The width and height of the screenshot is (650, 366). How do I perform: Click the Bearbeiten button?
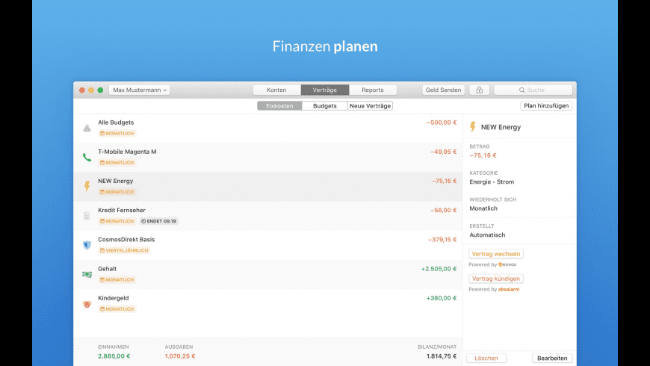tap(552, 358)
